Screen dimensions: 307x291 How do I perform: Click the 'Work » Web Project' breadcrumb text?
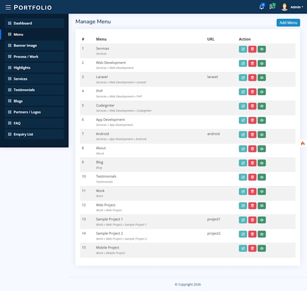point(109,210)
